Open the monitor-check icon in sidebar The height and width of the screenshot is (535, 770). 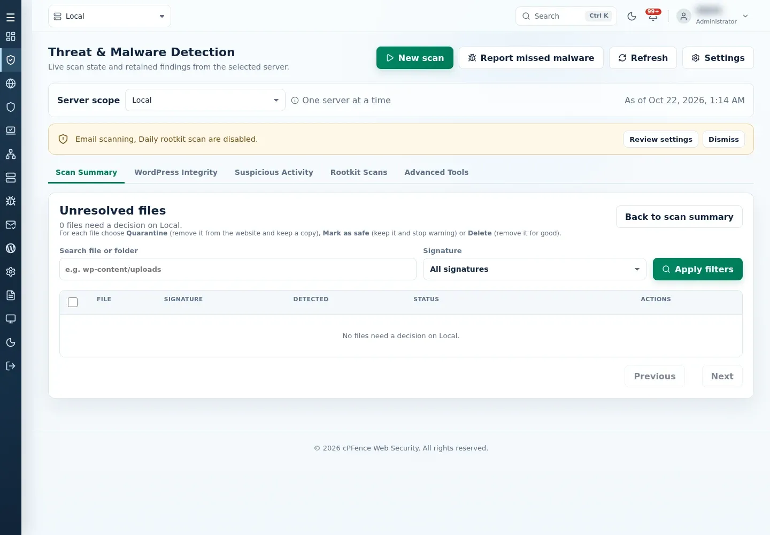tap(10, 131)
